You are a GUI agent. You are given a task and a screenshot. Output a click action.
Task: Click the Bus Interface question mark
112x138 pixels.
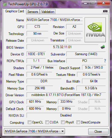(x=105, y=61)
